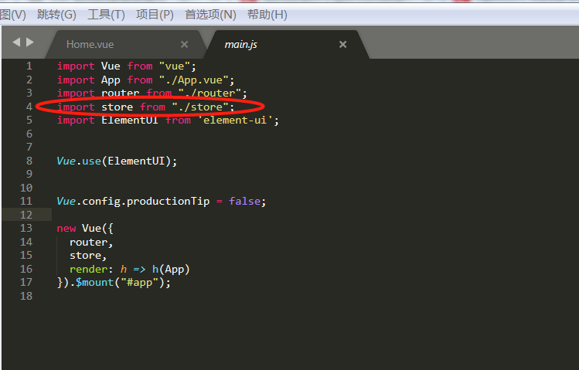Click line number 8 in gutter
This screenshot has width=579, height=370.
29,161
